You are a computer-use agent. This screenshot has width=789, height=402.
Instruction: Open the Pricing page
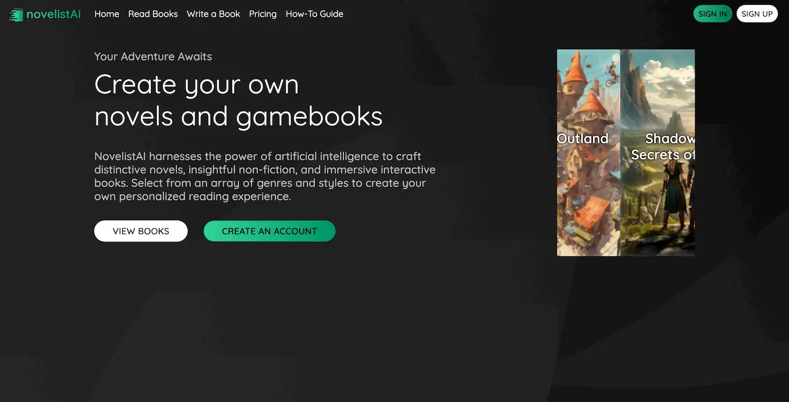click(262, 14)
